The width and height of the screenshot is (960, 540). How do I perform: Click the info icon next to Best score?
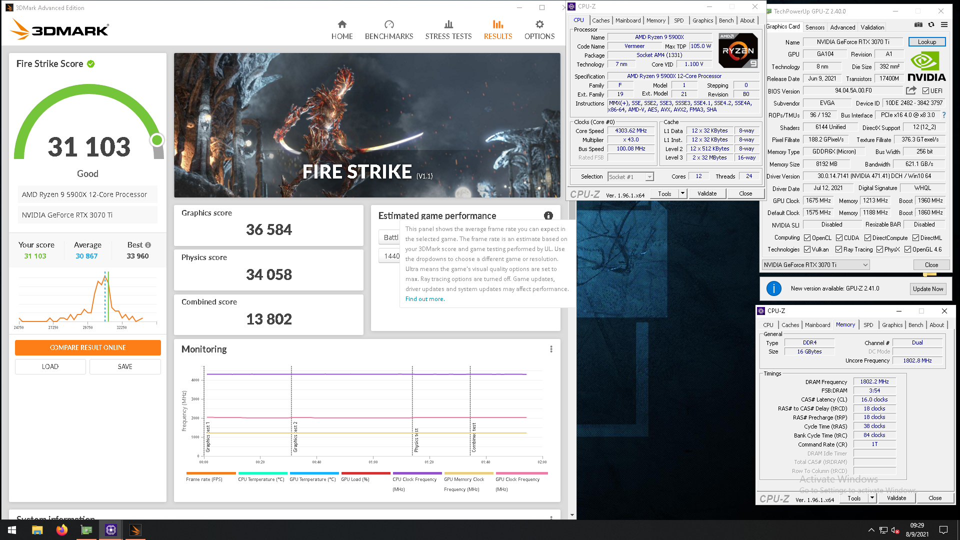click(x=148, y=245)
